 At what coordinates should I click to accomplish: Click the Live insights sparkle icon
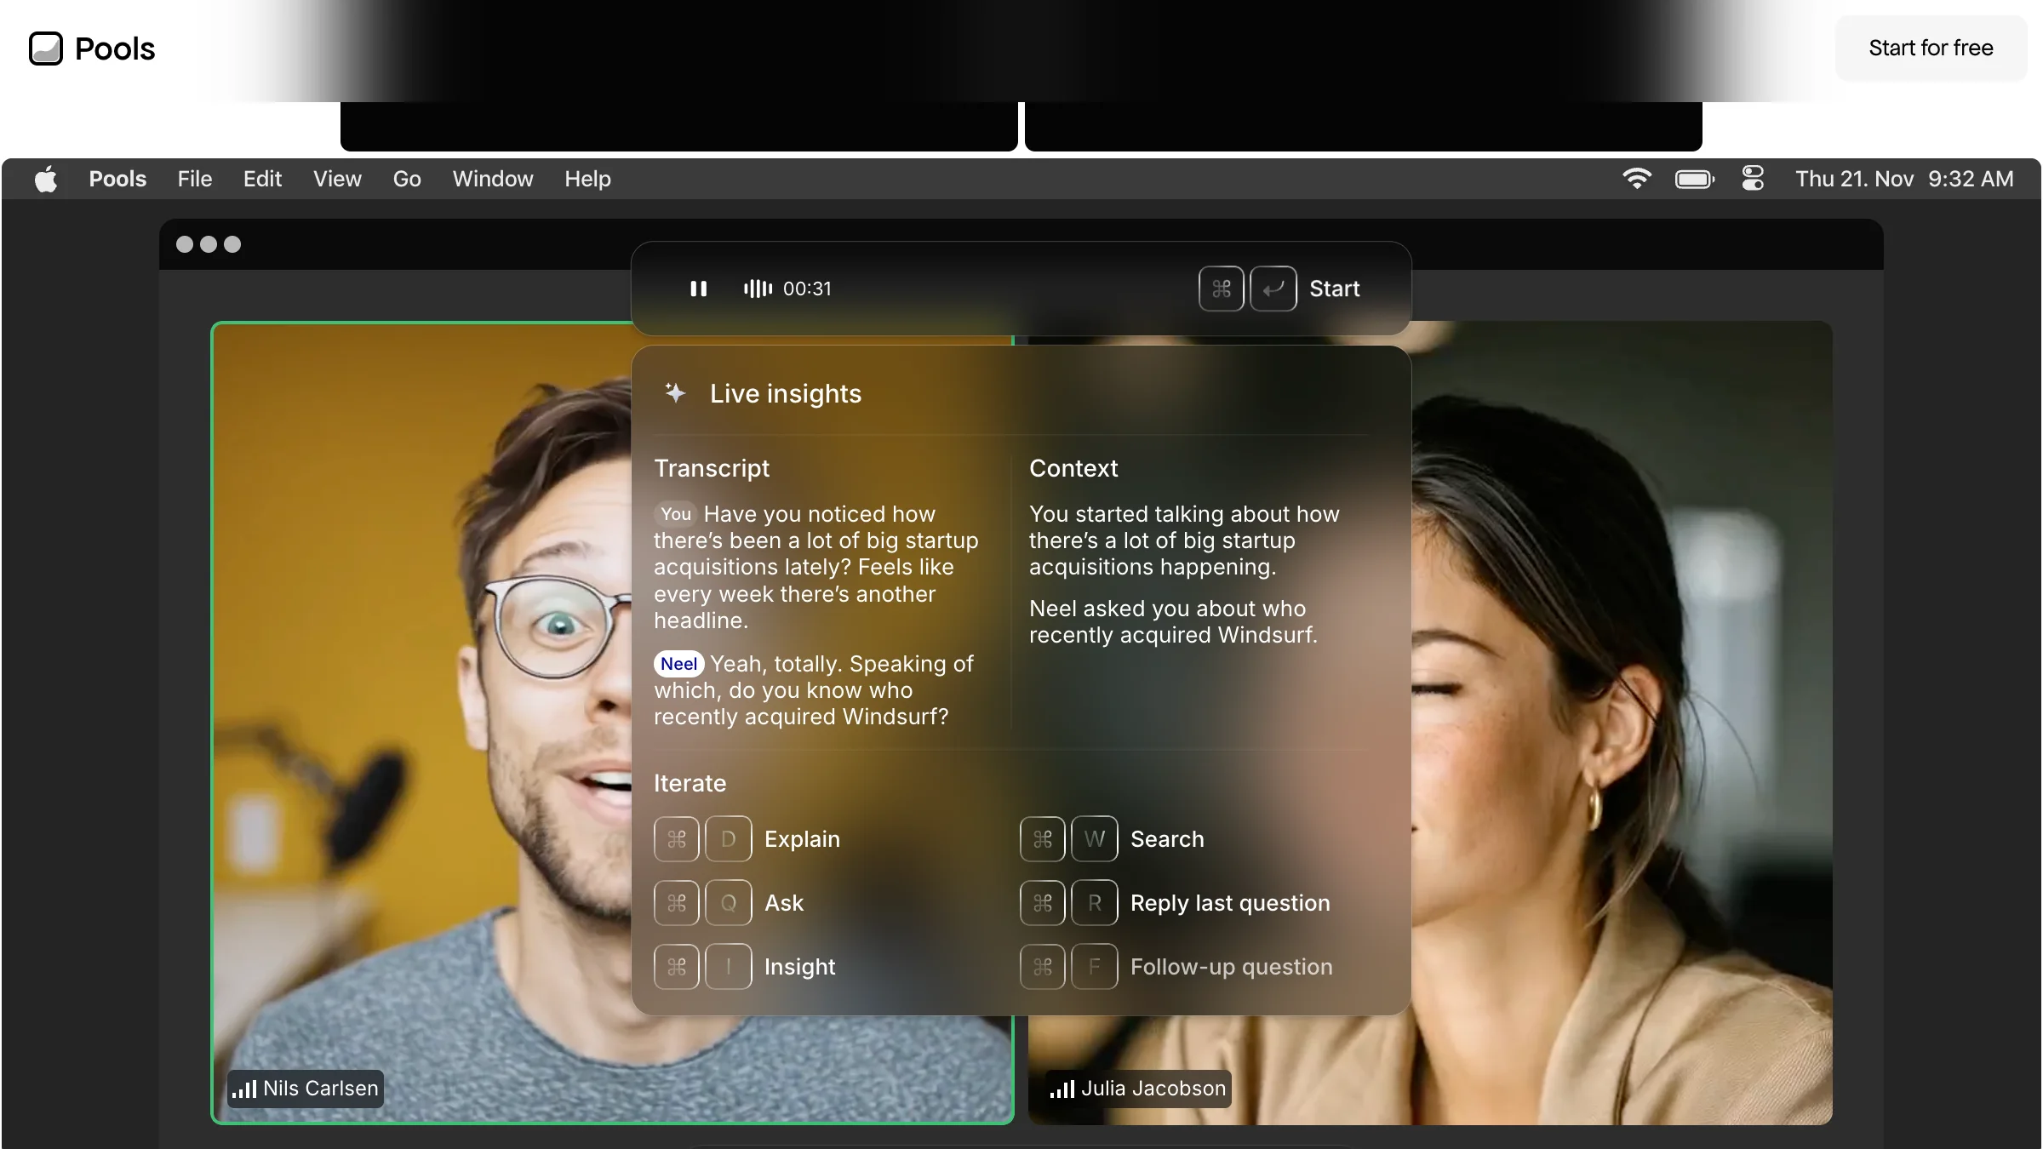coord(675,393)
